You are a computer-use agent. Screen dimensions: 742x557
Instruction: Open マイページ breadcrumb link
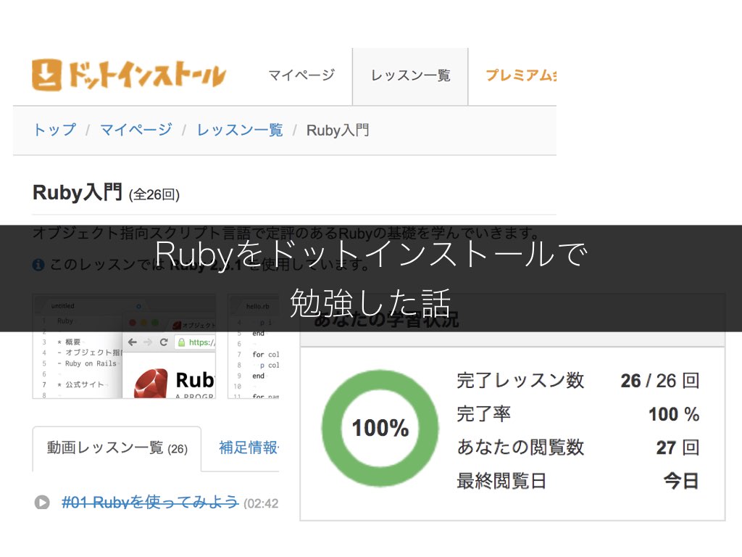coord(136,130)
